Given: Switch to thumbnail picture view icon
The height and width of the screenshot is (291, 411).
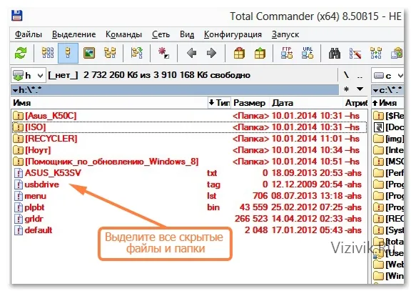Looking at the screenshot, I should click(89, 54).
